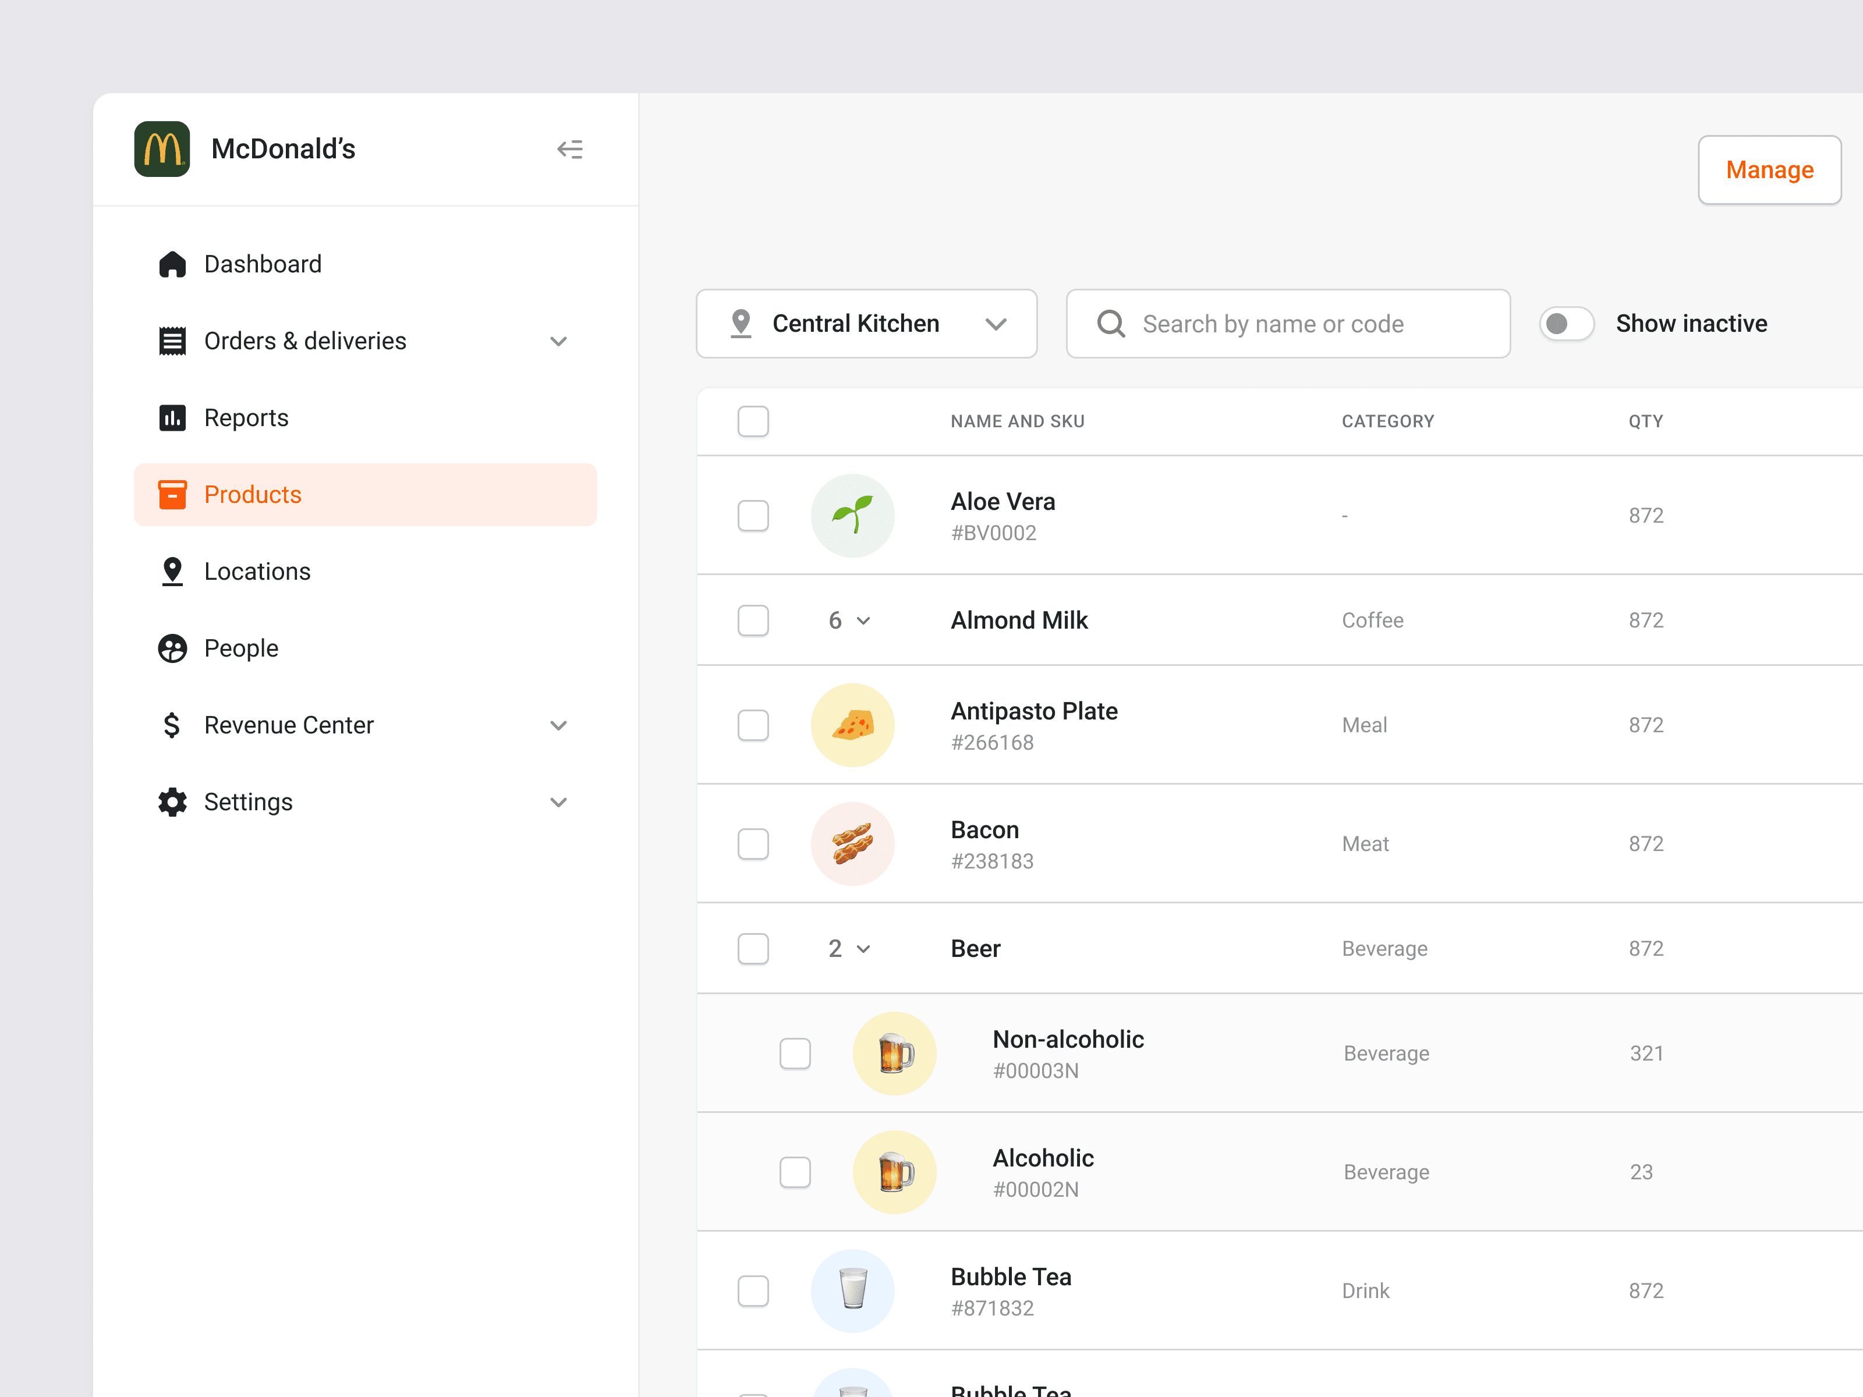Check the Bacon row checkbox

(x=753, y=844)
